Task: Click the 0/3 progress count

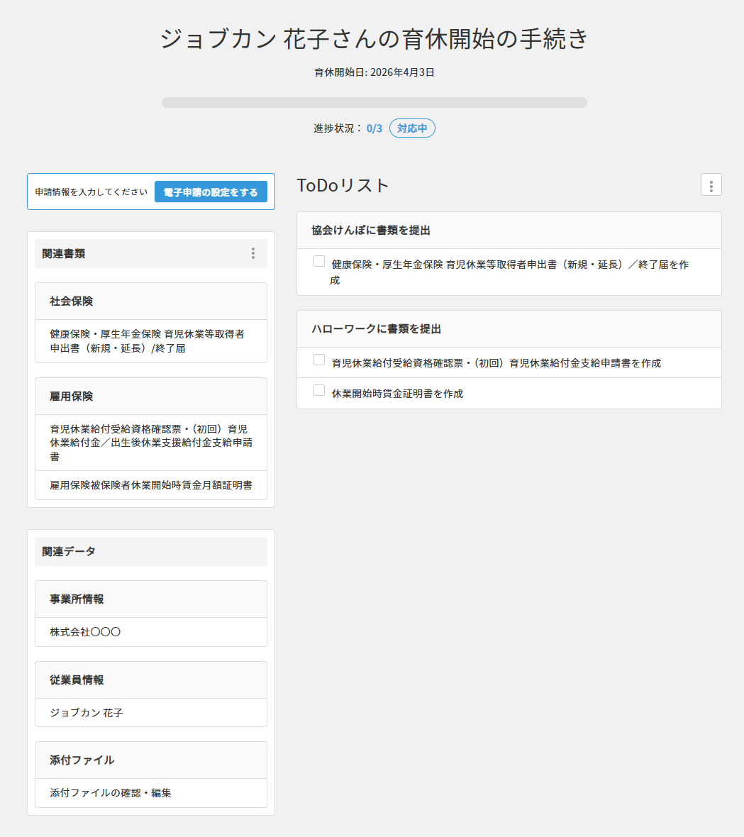Action: coord(374,128)
